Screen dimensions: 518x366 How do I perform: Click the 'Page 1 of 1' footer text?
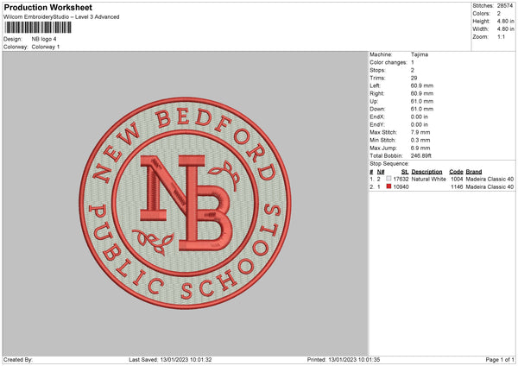pyautogui.click(x=500, y=360)
